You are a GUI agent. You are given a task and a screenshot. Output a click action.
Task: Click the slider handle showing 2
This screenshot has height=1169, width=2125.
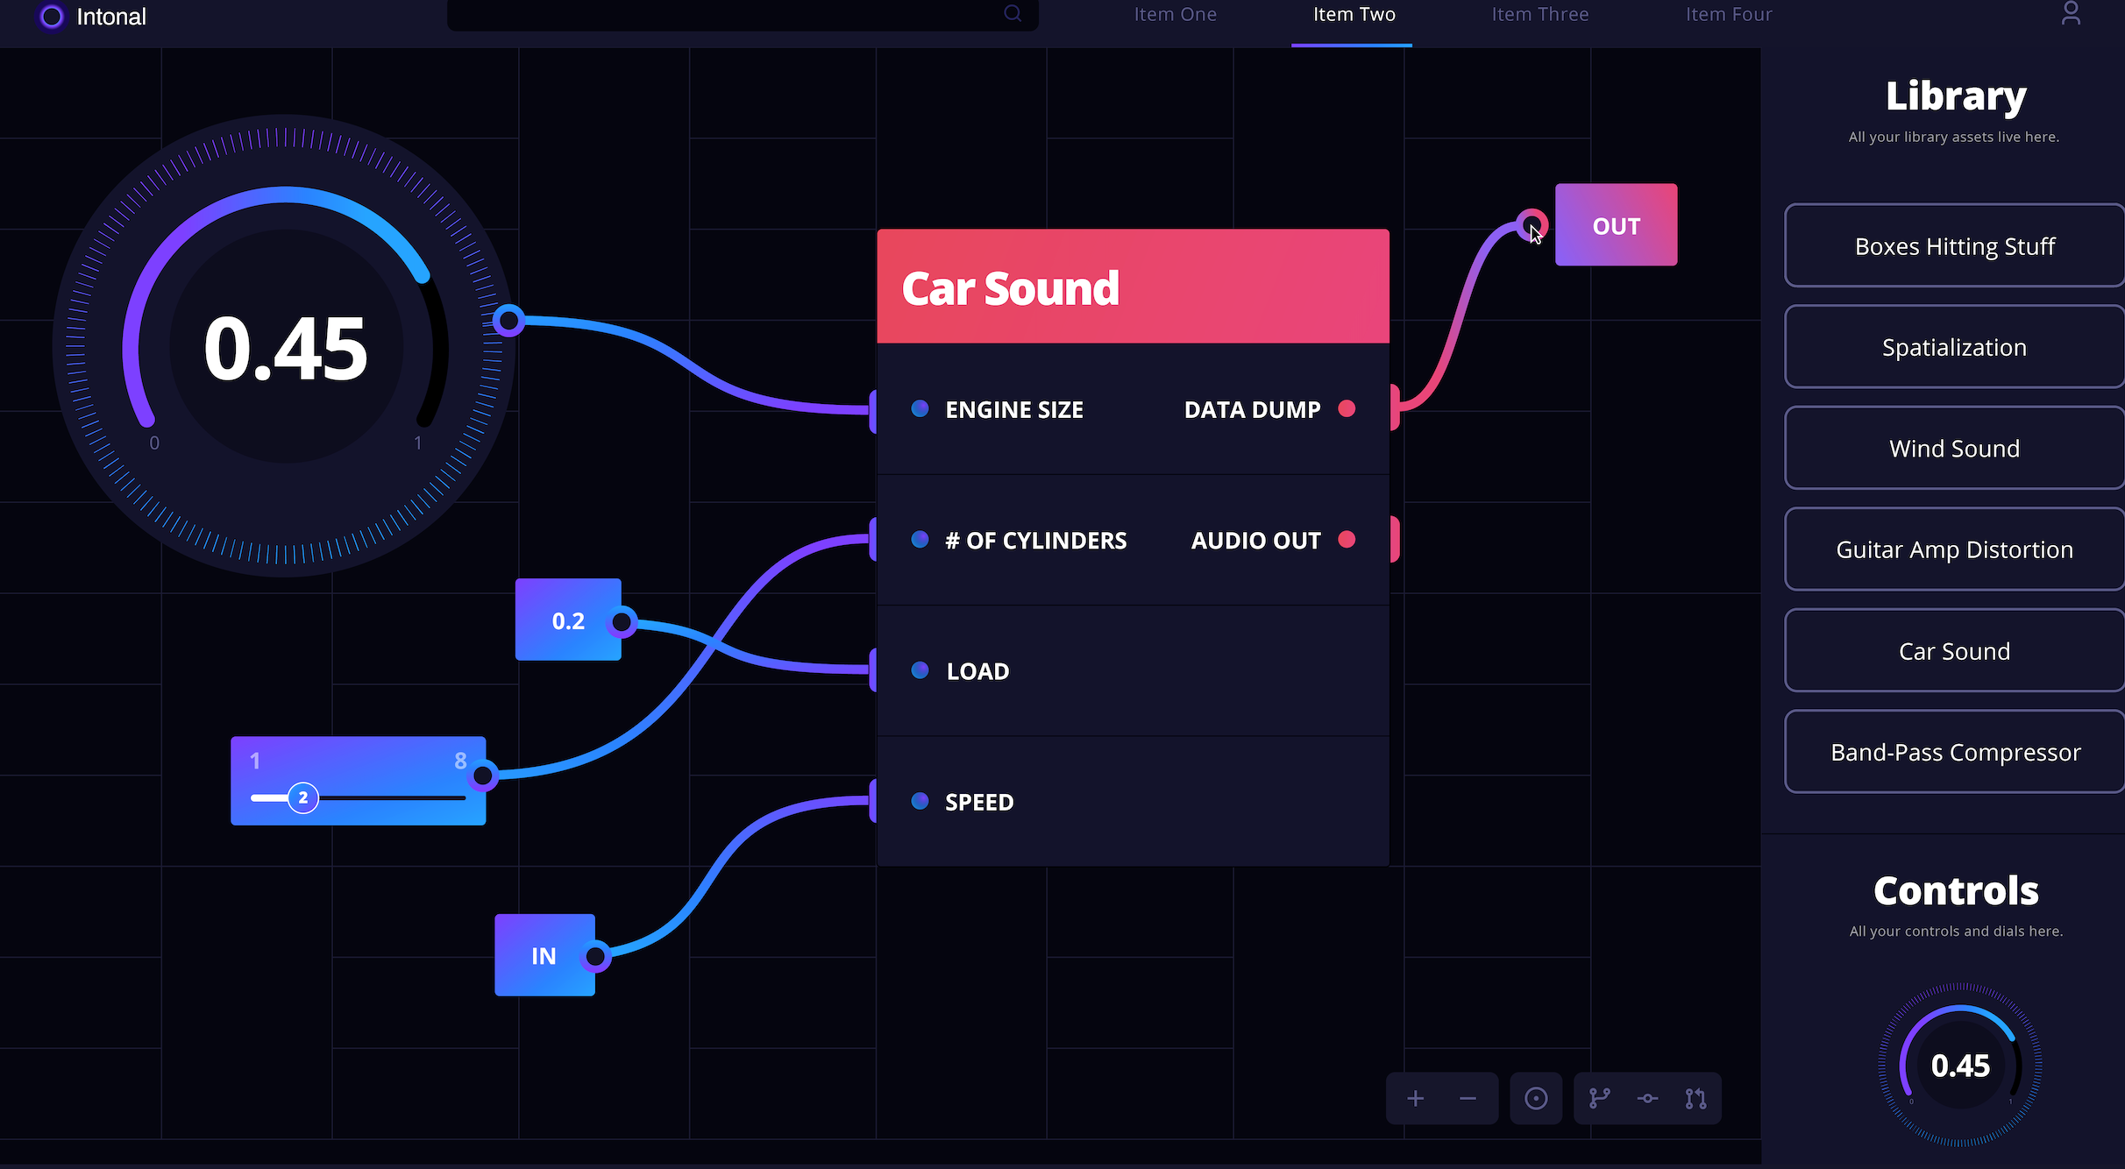point(303,797)
